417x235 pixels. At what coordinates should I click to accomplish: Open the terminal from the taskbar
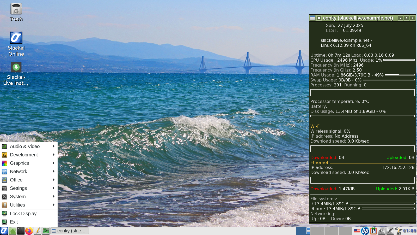pos(21,231)
